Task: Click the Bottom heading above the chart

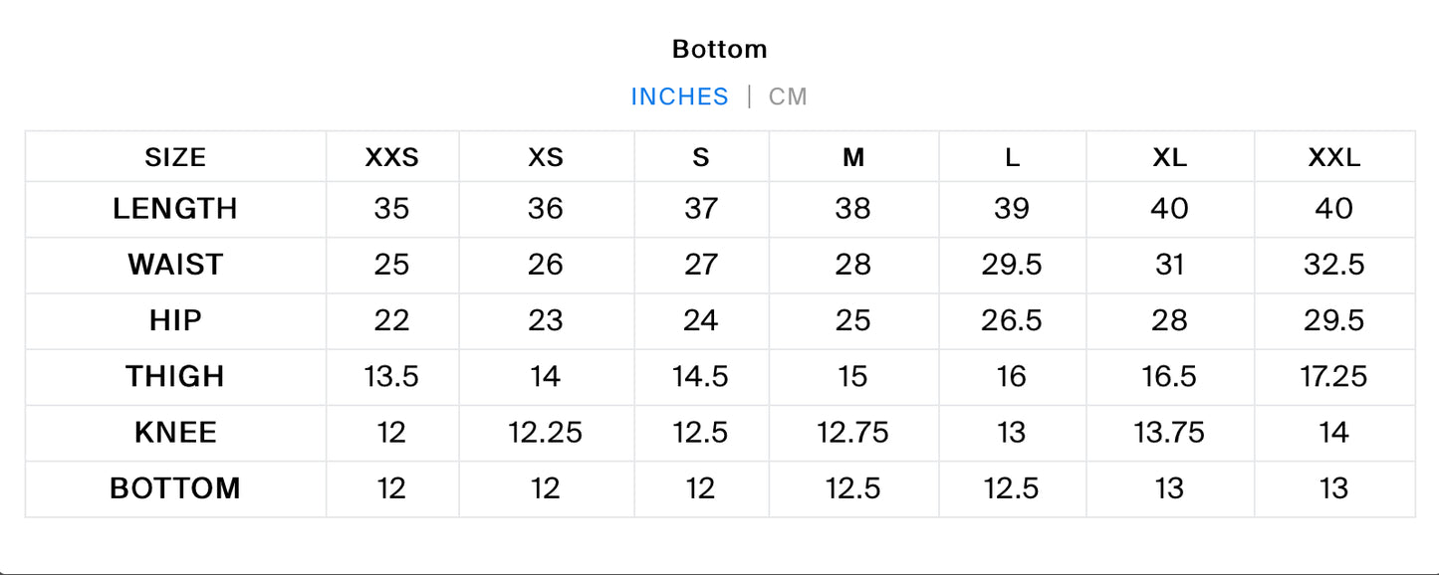Action: (x=719, y=49)
